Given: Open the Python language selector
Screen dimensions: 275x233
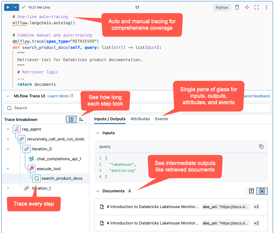Looking at the screenshot, I should (x=222, y=8).
